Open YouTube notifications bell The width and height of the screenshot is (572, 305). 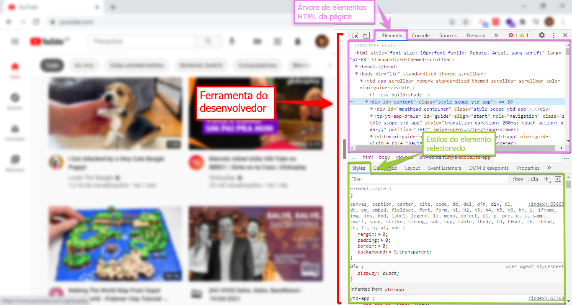click(297, 41)
